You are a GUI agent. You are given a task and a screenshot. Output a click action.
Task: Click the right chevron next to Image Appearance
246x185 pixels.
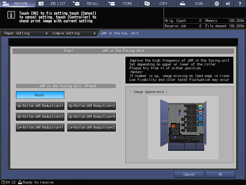pos(167,92)
